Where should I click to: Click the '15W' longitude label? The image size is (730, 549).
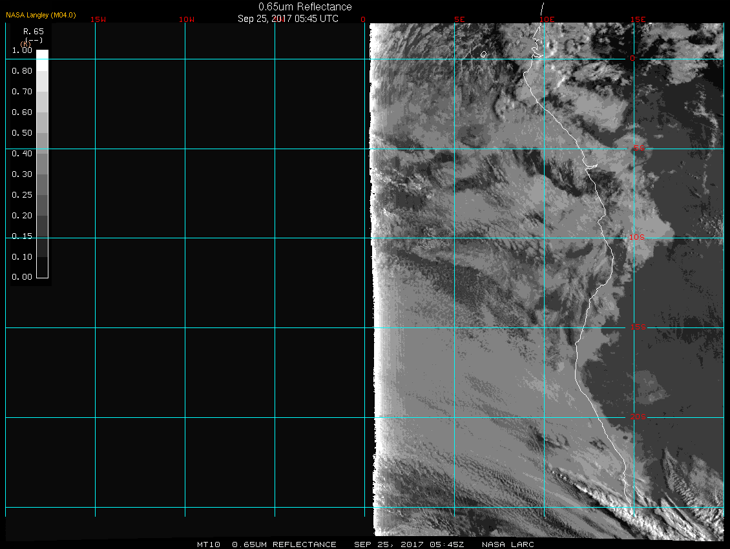click(98, 19)
